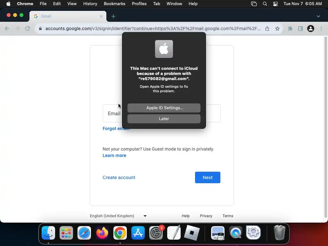Screen dimensions: 328x246
Task: Open Finder from the Dock
Action: (x=48, y=233)
